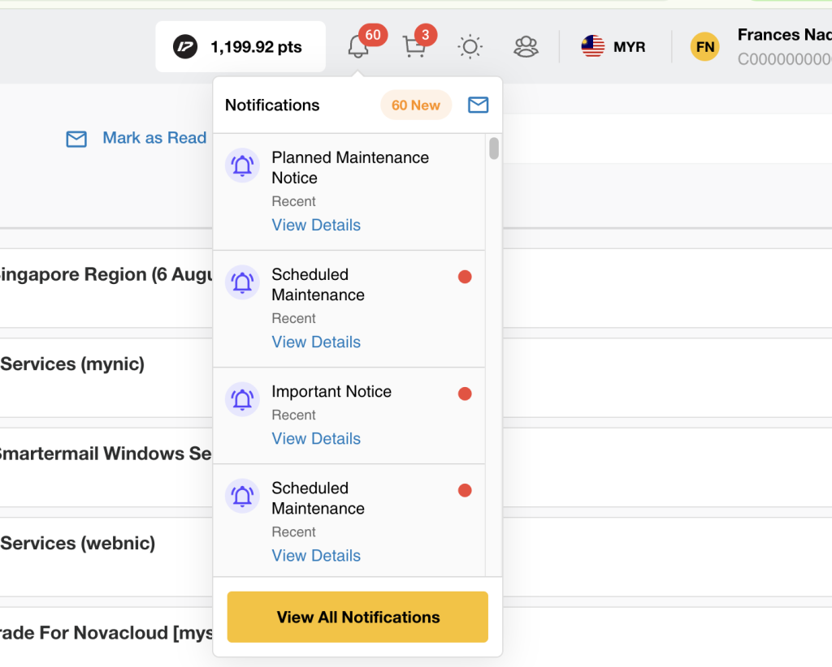View Details of Important Notice
Screen dimensions: 832x667
click(316, 439)
